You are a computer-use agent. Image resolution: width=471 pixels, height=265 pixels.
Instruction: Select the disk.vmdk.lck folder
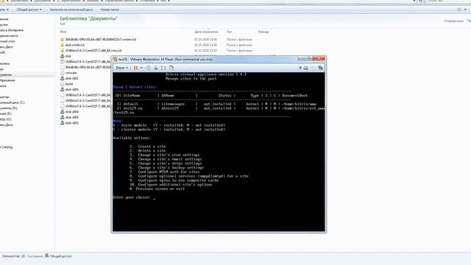click(x=72, y=45)
